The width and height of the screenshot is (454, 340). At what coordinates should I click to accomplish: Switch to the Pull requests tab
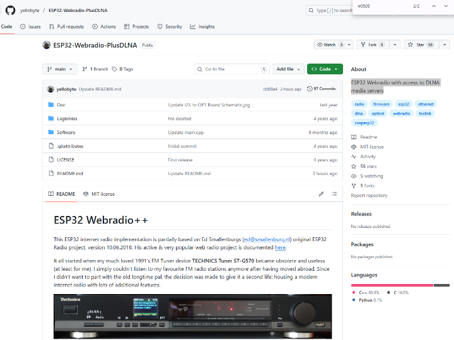click(66, 26)
